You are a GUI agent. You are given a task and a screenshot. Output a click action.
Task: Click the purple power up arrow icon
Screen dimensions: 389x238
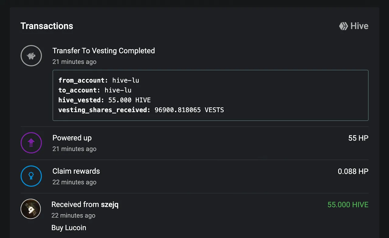(31, 143)
